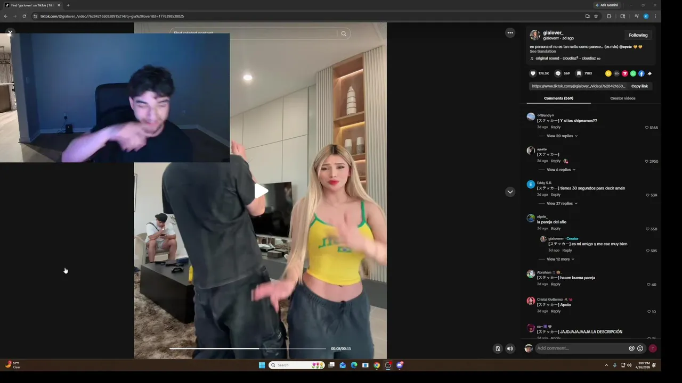Switch to the Comments (569) tab
The height and width of the screenshot is (383, 682).
558,98
